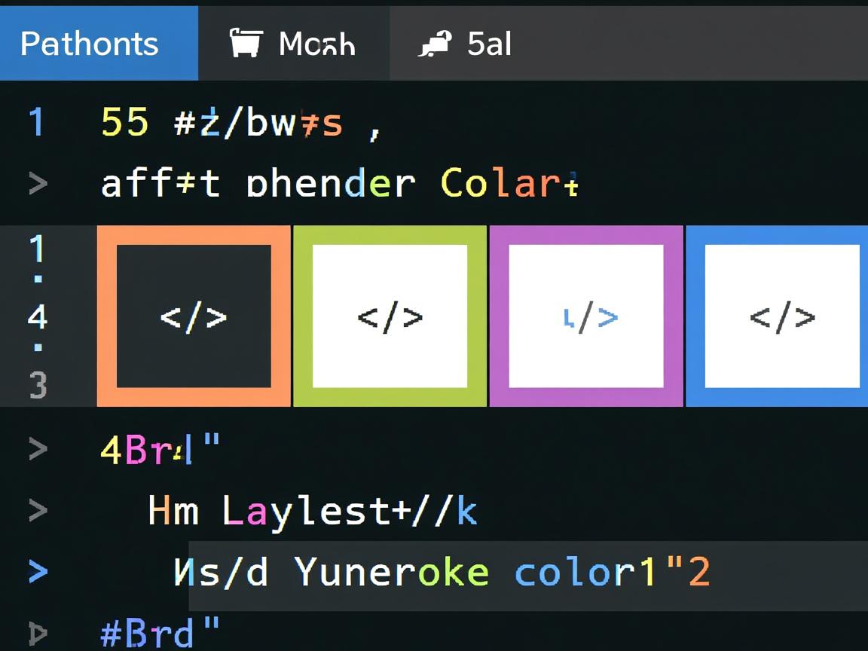Expand the prompt chevron on the aff#t phender line
This screenshot has height=651, width=868.
[x=36, y=182]
